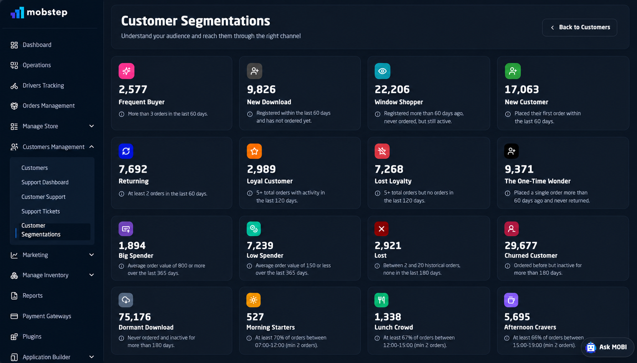Click the Returning refresh-arrows icon
This screenshot has width=637, height=363.
[126, 151]
